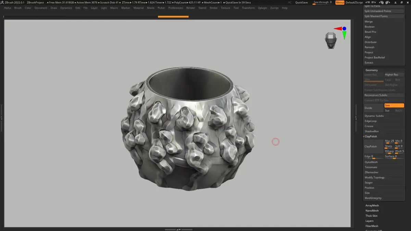This screenshot has width=411, height=231.
Task: Open the Transform menu
Action: (x=248, y=8)
